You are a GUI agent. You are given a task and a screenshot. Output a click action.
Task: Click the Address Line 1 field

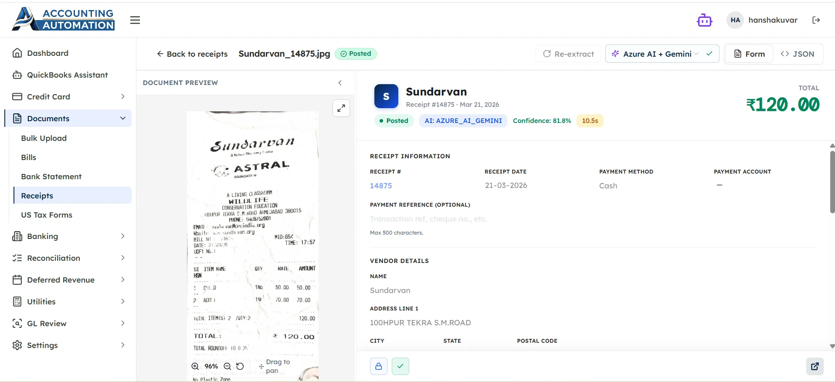(421, 323)
